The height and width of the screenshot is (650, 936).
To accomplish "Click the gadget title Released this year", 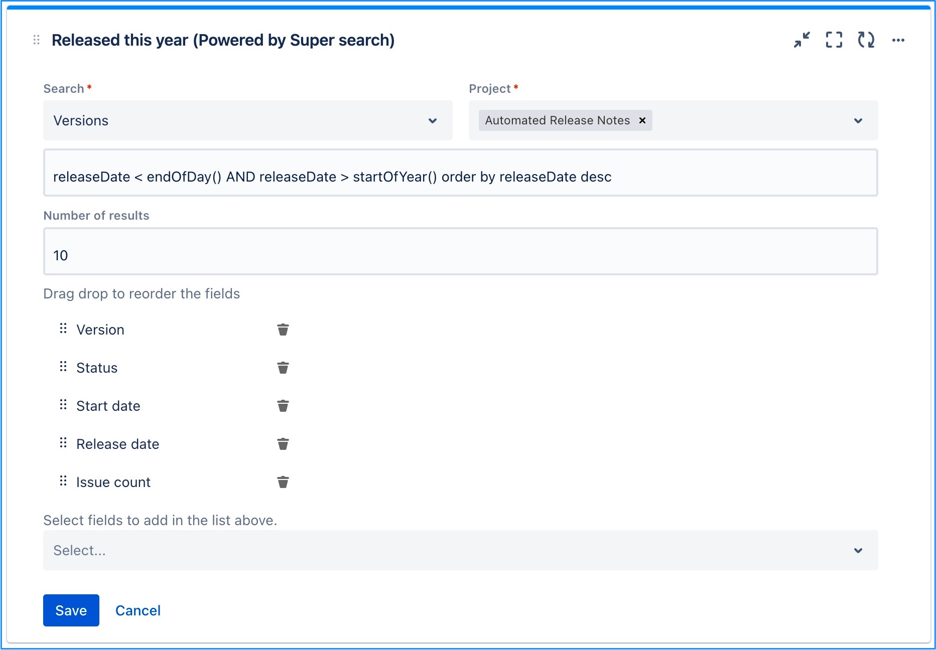I will 223,40.
